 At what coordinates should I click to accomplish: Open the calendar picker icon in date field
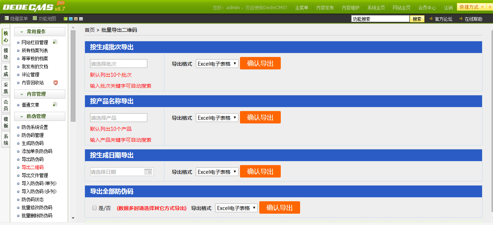click(x=148, y=172)
